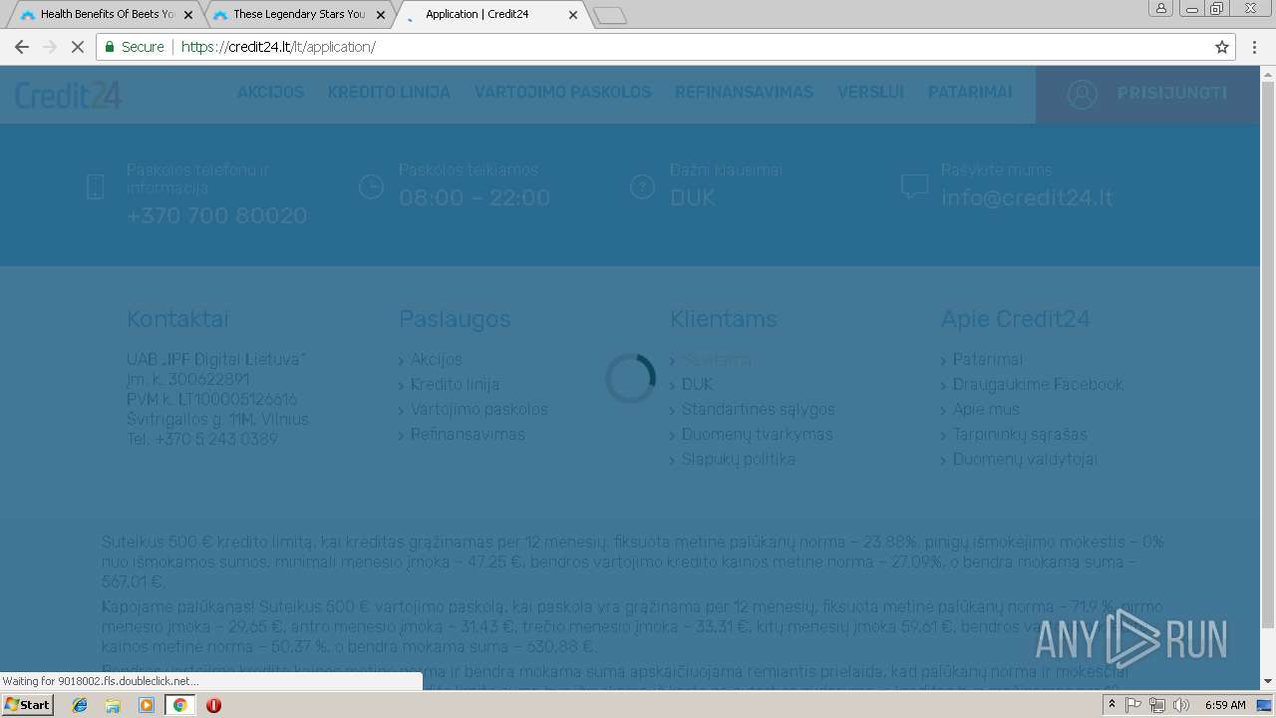This screenshot has width=1276, height=718.
Task: Click the chat bubble icon
Action: (914, 186)
